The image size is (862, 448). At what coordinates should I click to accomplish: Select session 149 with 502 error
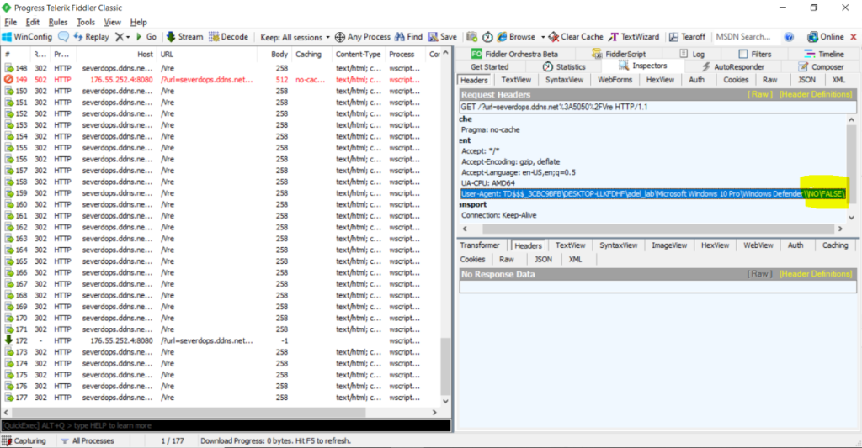pos(220,80)
